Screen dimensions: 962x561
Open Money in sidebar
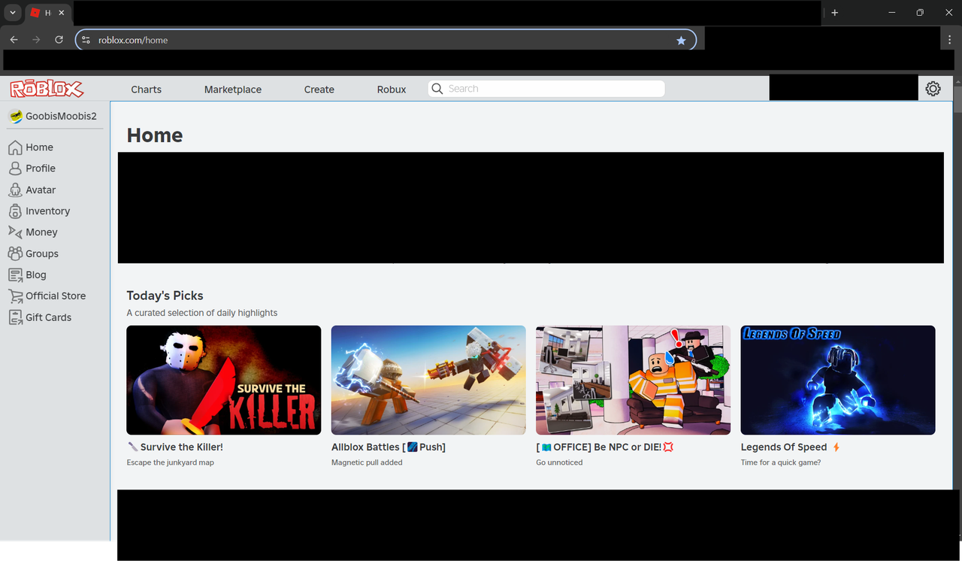point(41,232)
